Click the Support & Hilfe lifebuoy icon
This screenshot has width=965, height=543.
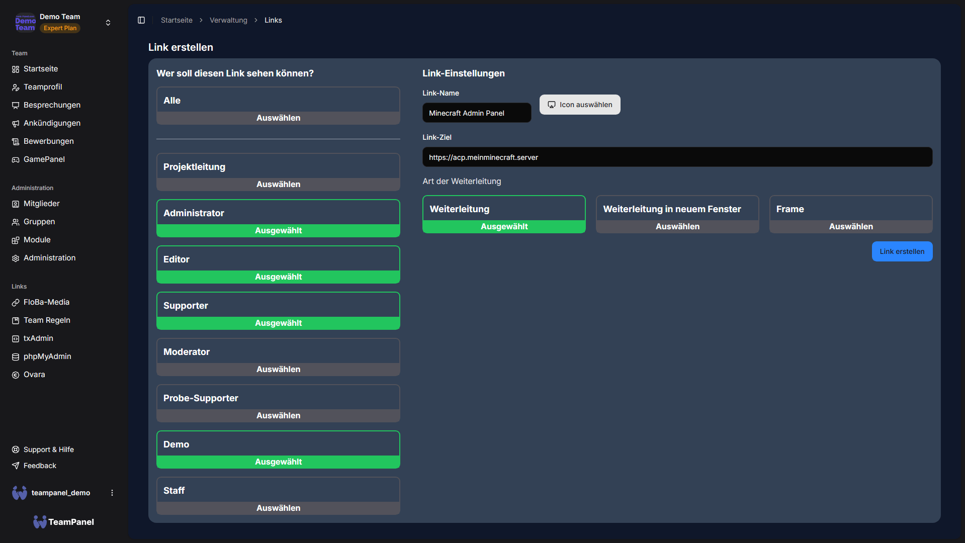tap(16, 449)
